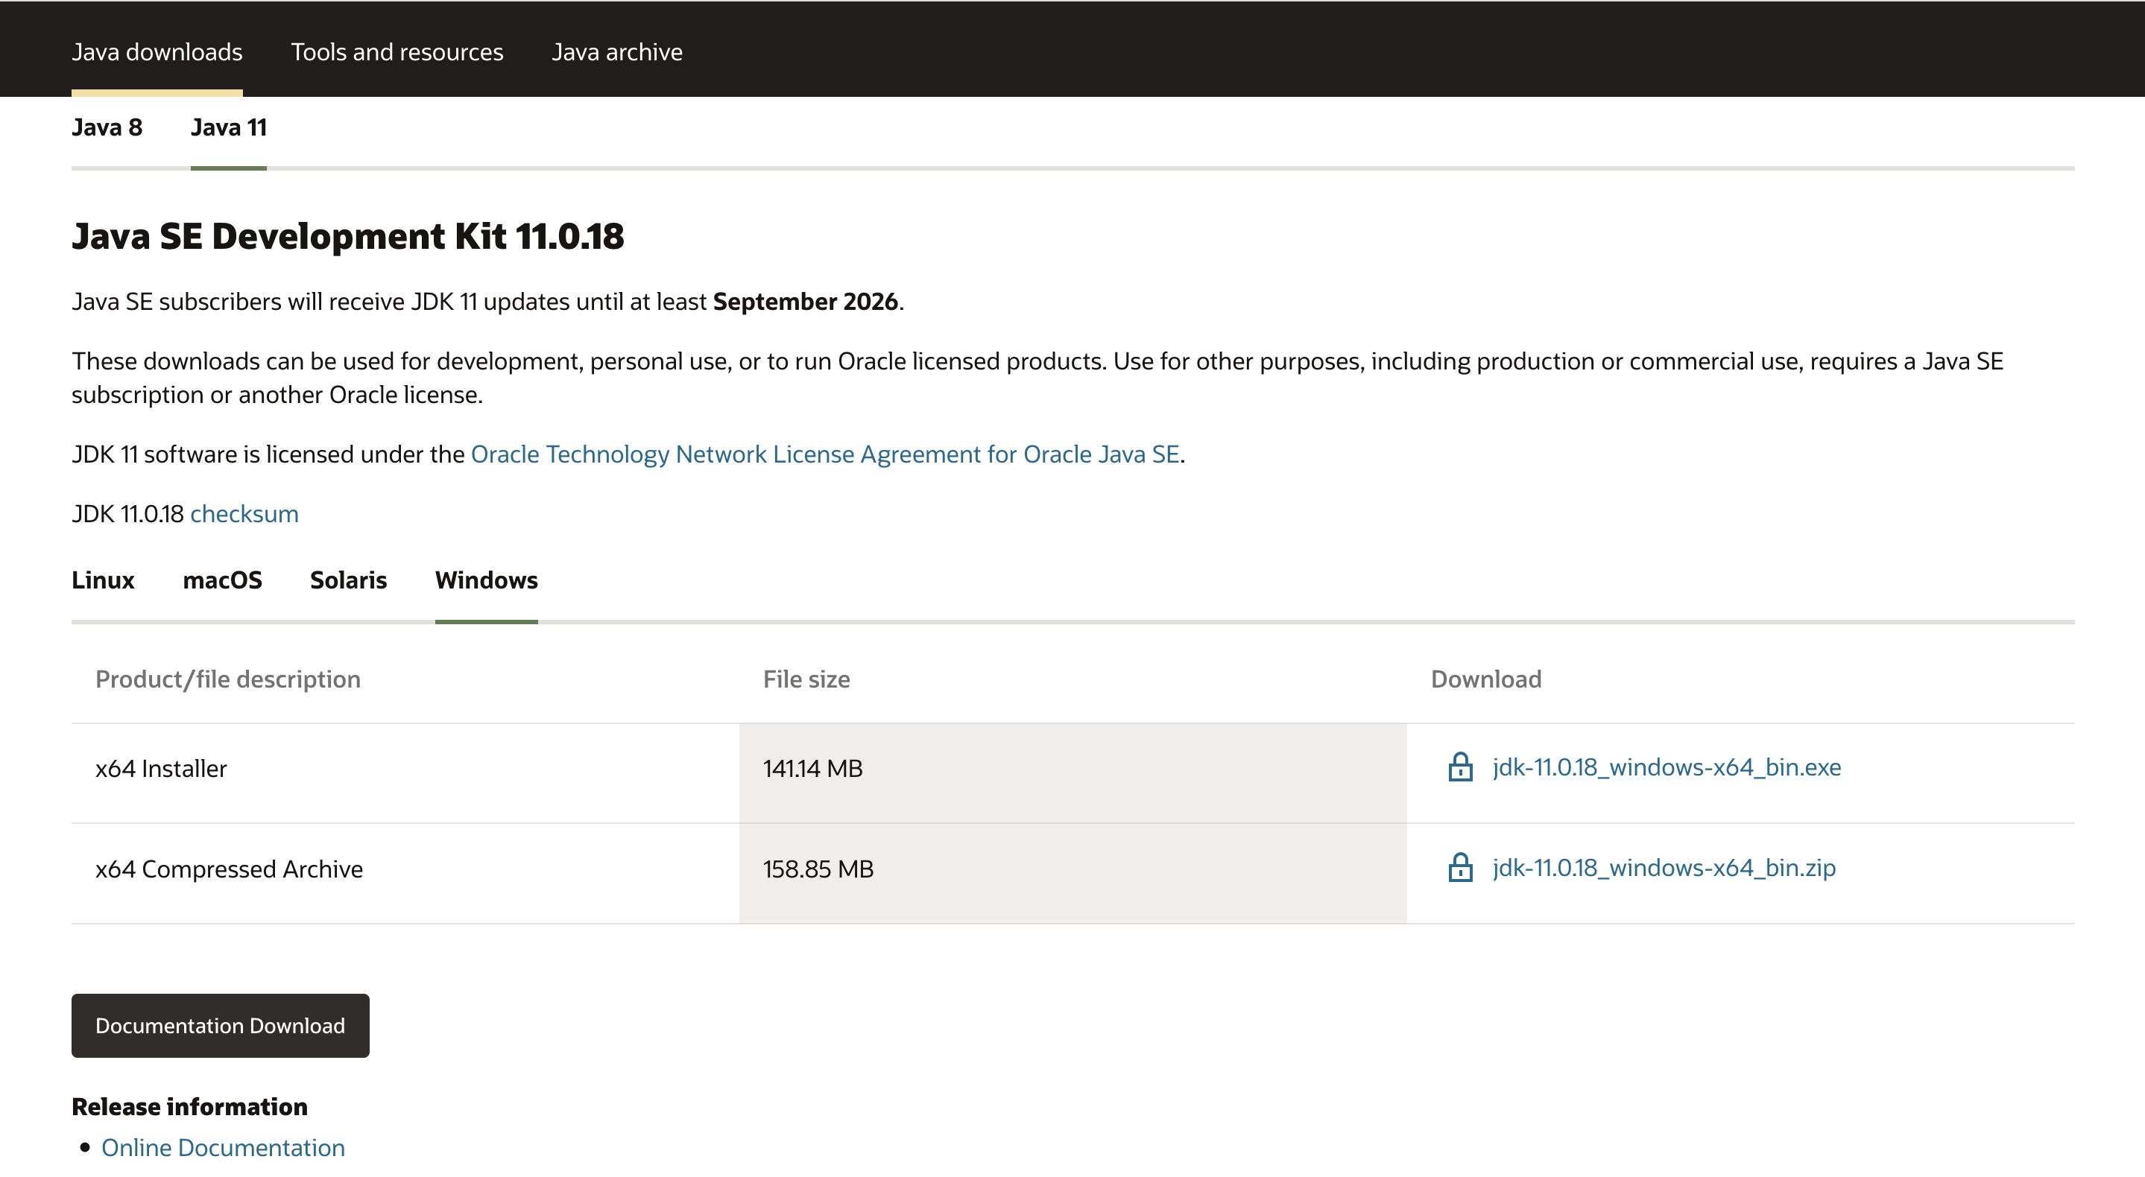Click the 158.85 MB file size cell
This screenshot has height=1177, width=2145.
[1072, 874]
